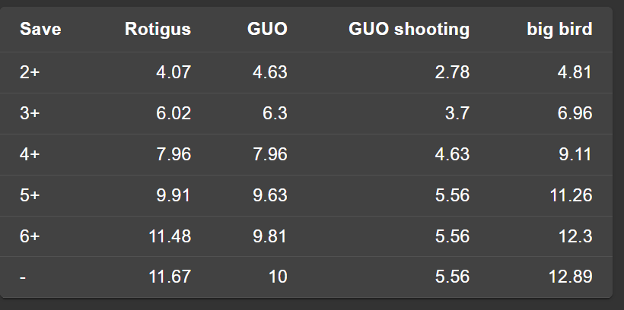Image resolution: width=624 pixels, height=310 pixels.
Task: Select the GUO shooting column header
Action: pos(409,30)
